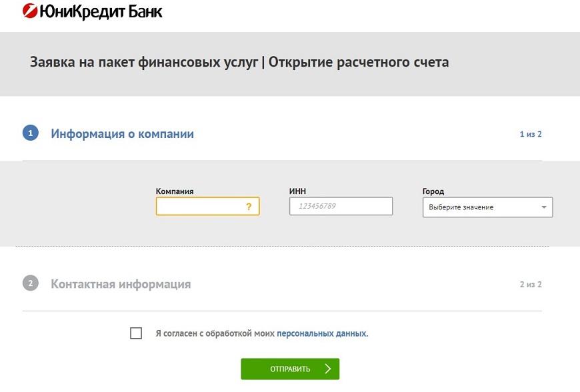Screen dimensions: 580x392
Task: Expand the Контактная информация section
Action: 121,284
